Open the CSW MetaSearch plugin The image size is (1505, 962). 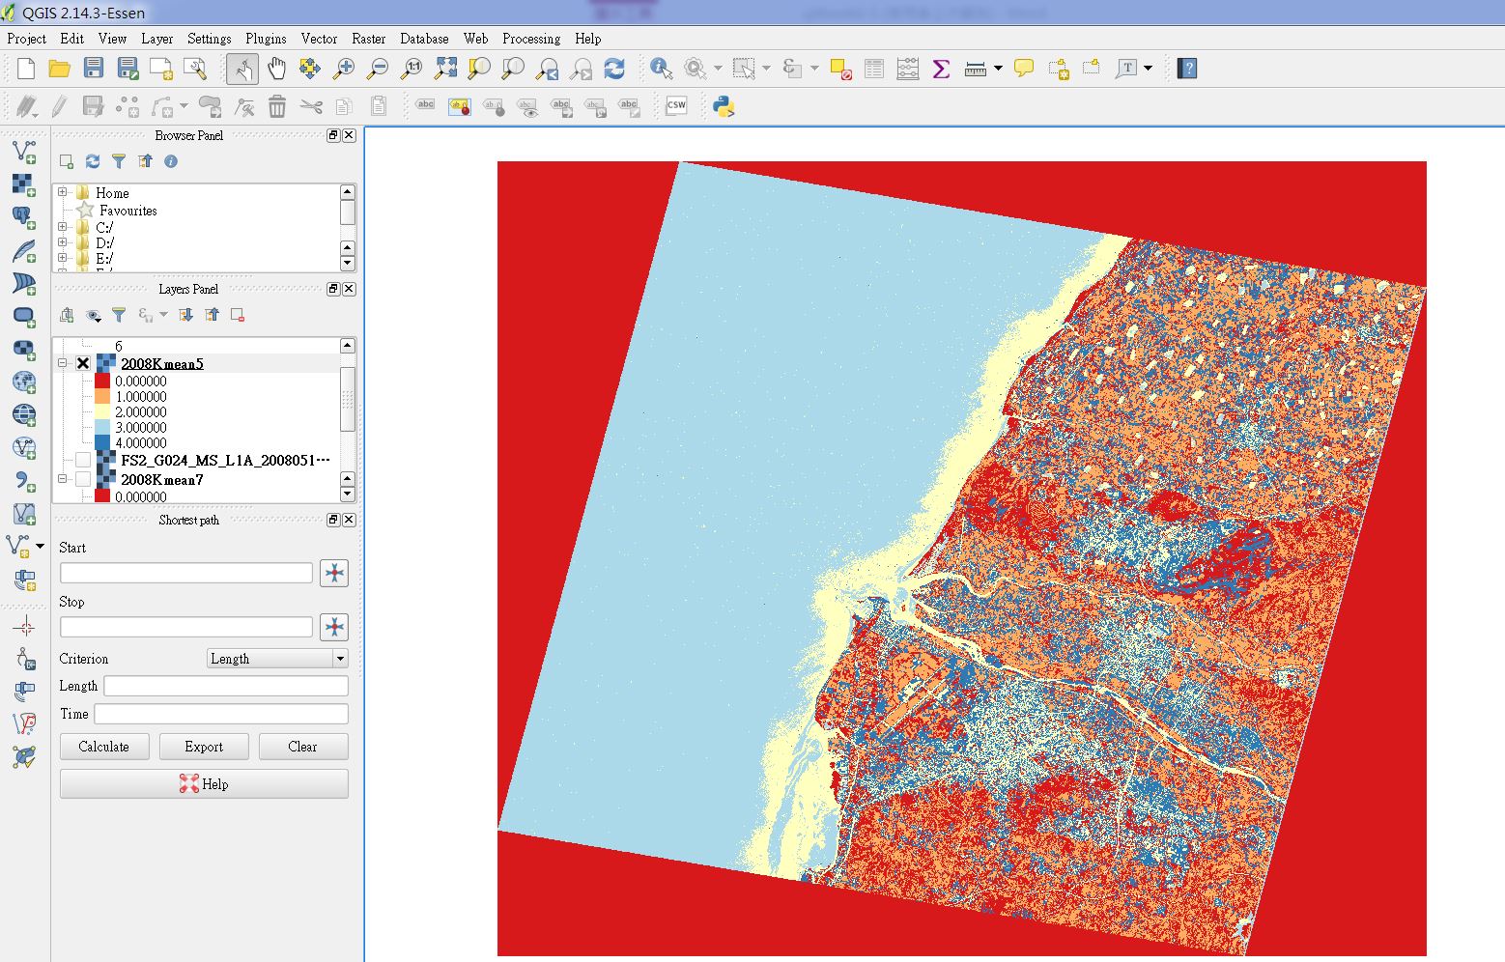click(676, 106)
